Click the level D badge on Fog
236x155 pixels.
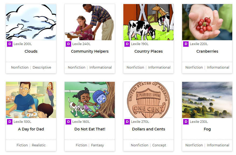(x=186, y=122)
